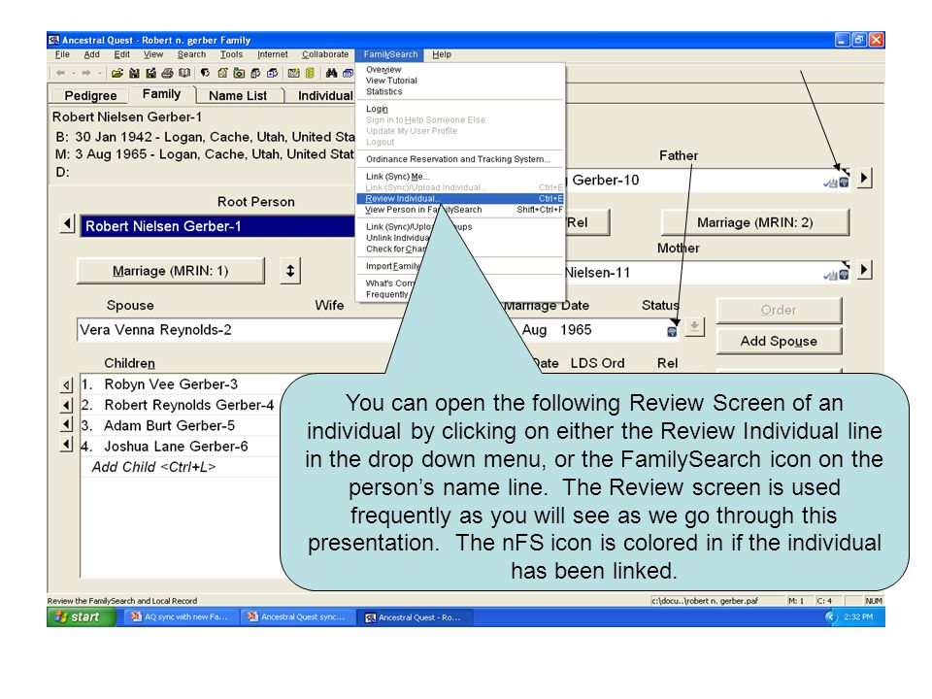Screen dimensions: 932x699
Task: Click the Print toolbar icon
Action: [168, 73]
